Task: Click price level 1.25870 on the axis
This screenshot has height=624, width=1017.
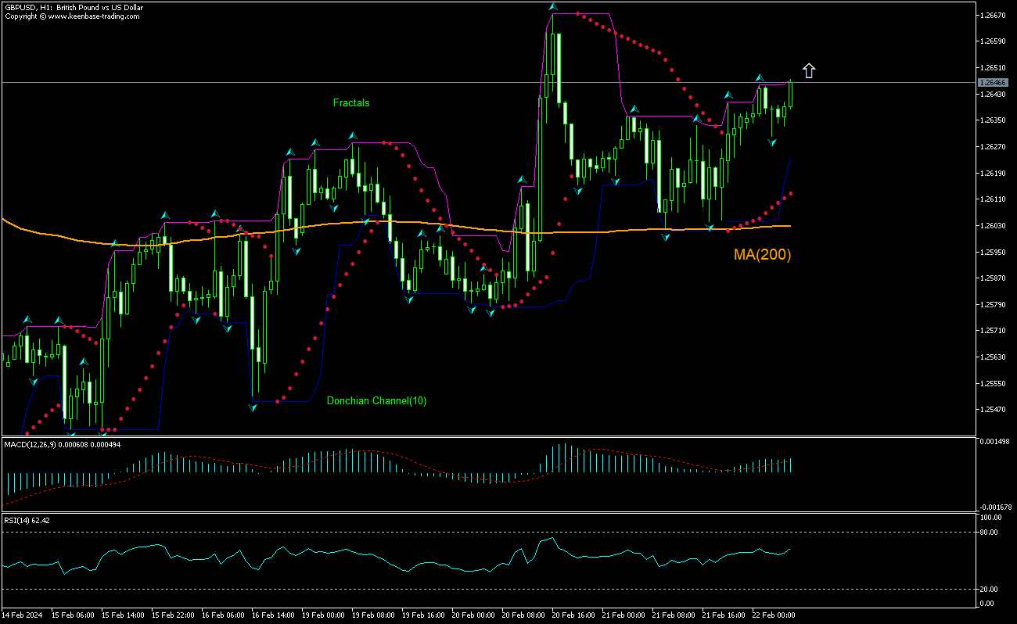Action: click(x=992, y=278)
